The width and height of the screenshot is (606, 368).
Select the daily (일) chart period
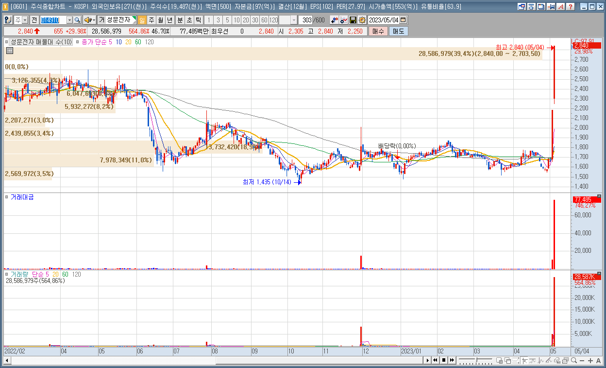pyautogui.click(x=142, y=20)
